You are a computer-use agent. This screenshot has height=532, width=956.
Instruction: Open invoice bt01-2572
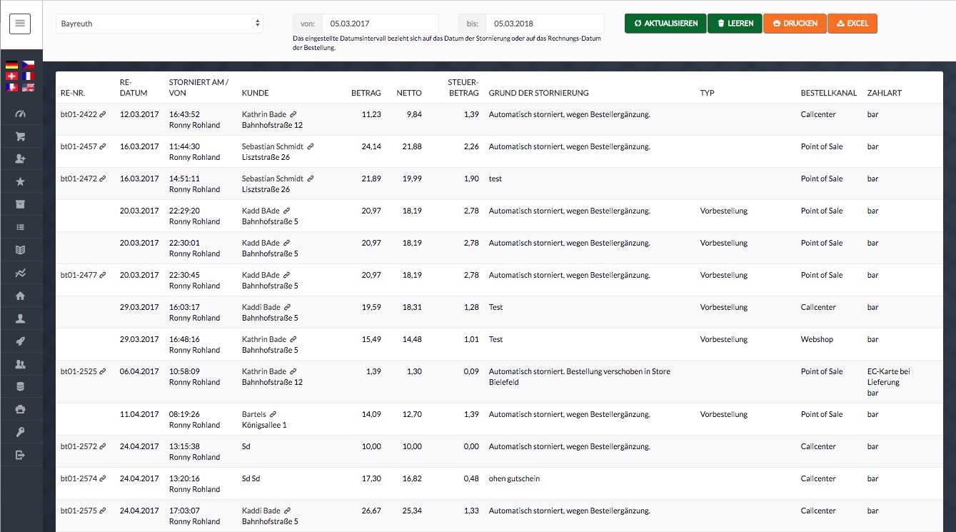click(x=79, y=446)
